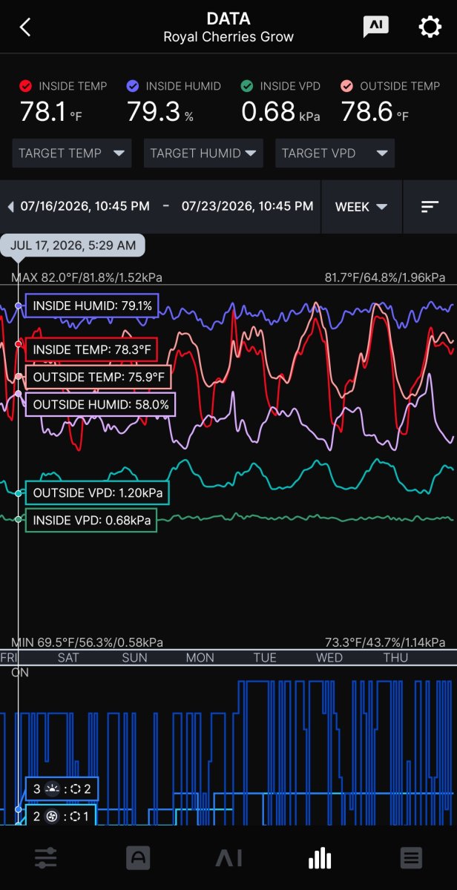Click the 78.6 °F outside temp value
Image resolution: width=457 pixels, height=890 pixels.
tap(375, 113)
